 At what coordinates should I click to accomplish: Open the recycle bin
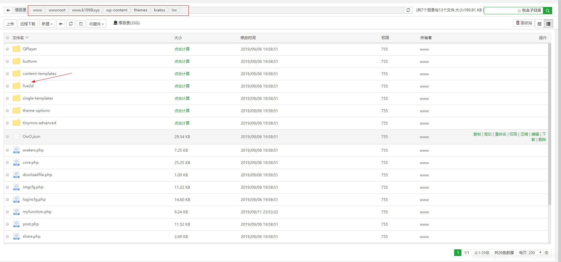(524, 23)
